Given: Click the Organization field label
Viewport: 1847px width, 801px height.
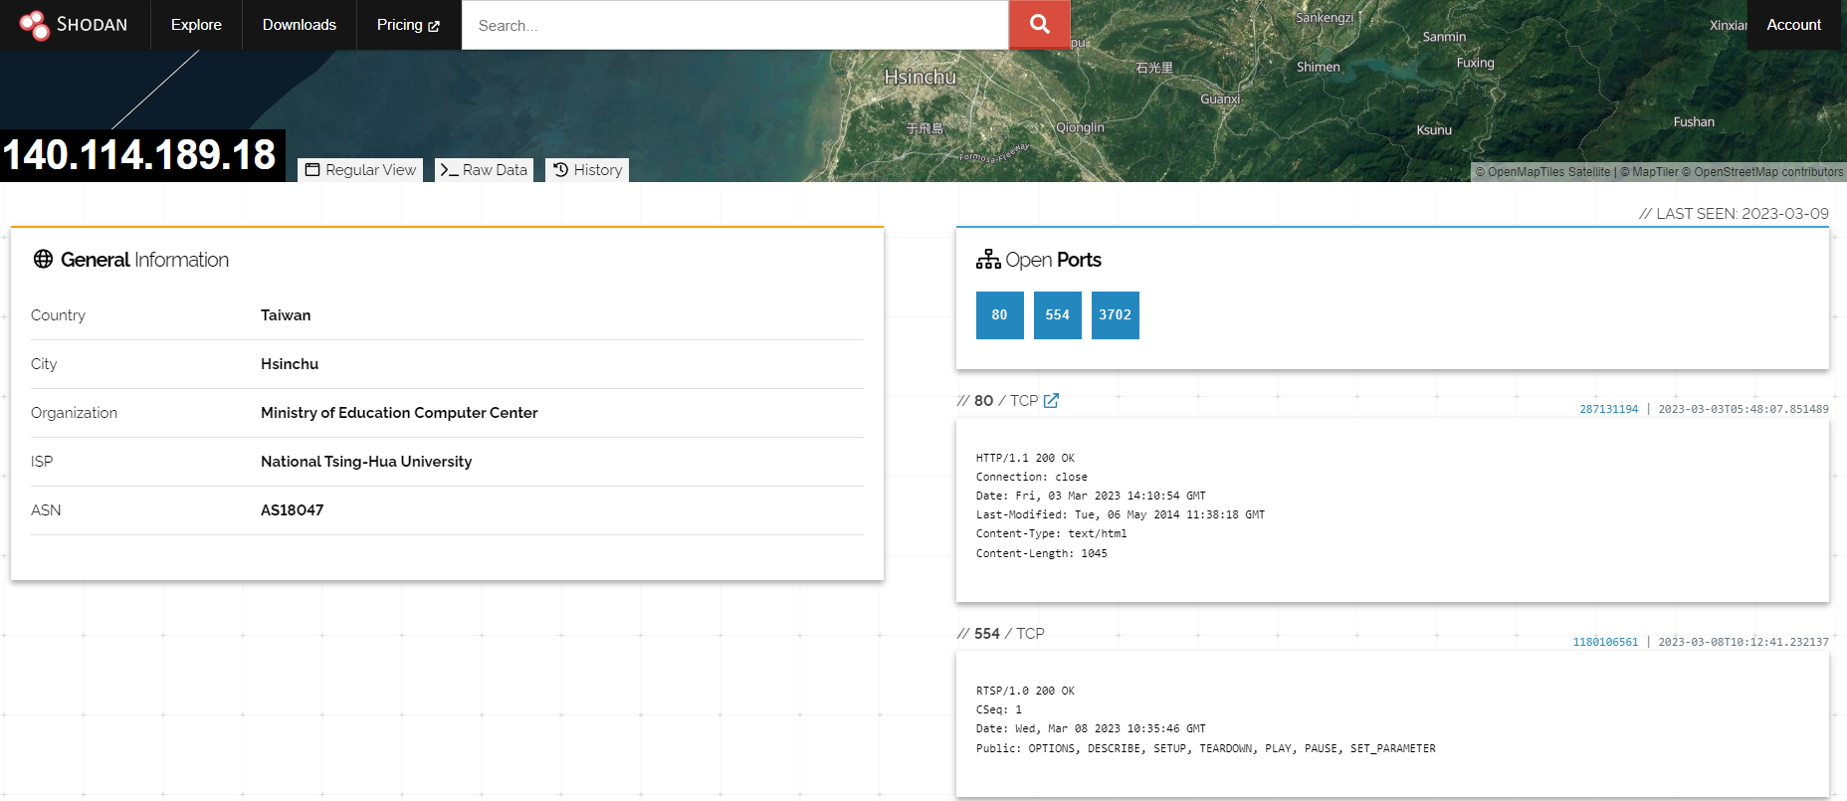Looking at the screenshot, I should (74, 413).
